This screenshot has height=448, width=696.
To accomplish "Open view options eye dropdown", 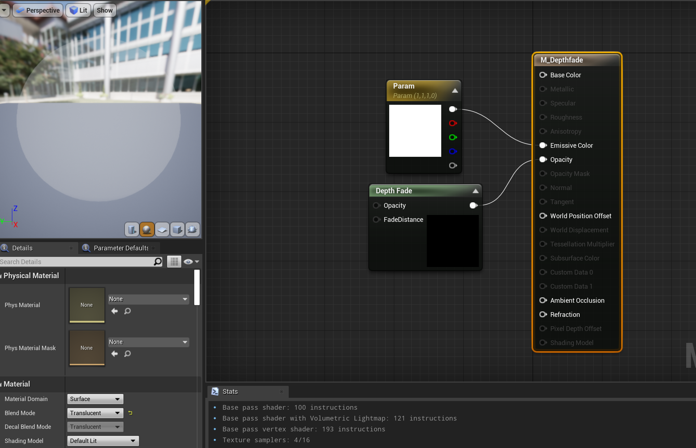I will [x=191, y=262].
